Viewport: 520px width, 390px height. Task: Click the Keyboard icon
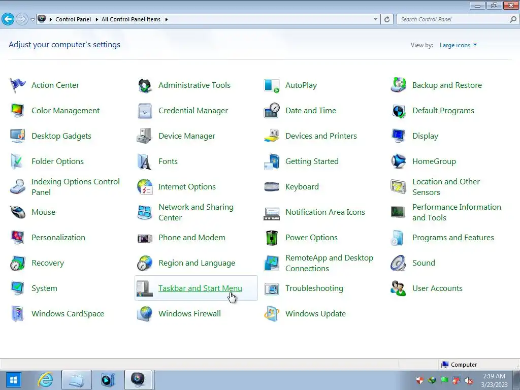272,187
